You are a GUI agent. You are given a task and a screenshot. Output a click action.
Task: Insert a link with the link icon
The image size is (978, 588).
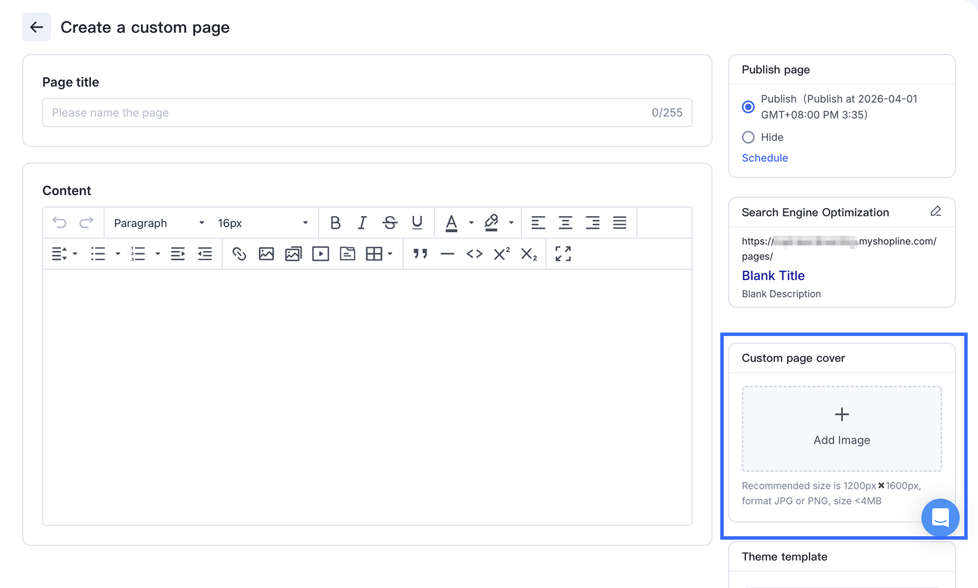tap(239, 254)
